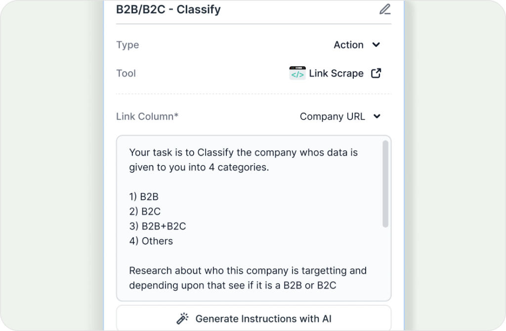The width and height of the screenshot is (506, 331).
Task: Click the B2B/B2C - Classify title
Action: pos(168,9)
